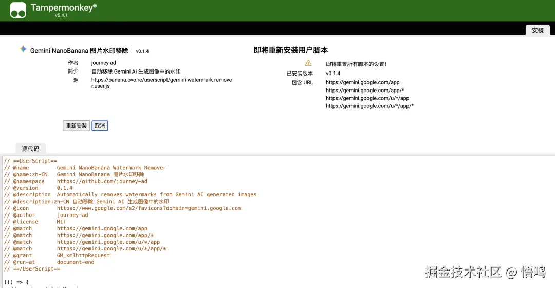
Task: Click the Gemini sparkle script icon
Action: tap(23, 49)
